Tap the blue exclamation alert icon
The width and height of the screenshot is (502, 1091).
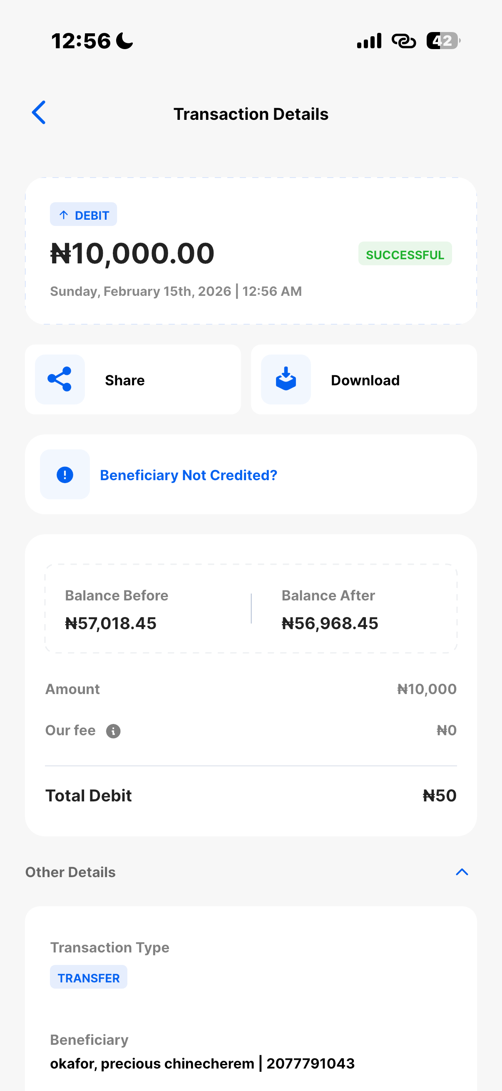pos(65,475)
